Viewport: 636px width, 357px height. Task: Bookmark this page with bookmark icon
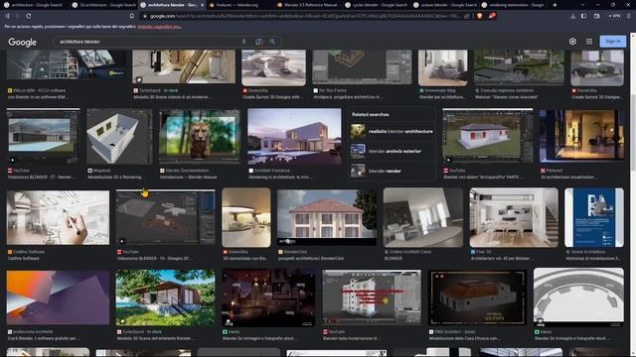pyautogui.click(x=132, y=16)
